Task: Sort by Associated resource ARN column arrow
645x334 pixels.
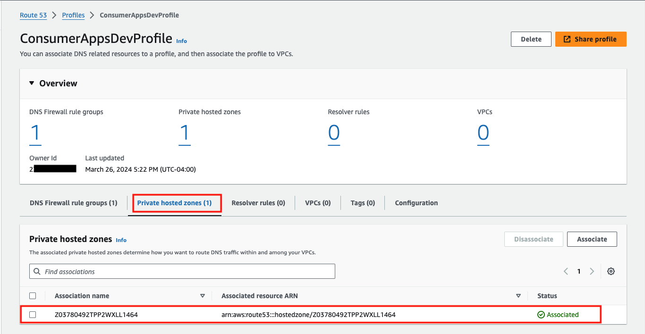Action: tap(518, 296)
